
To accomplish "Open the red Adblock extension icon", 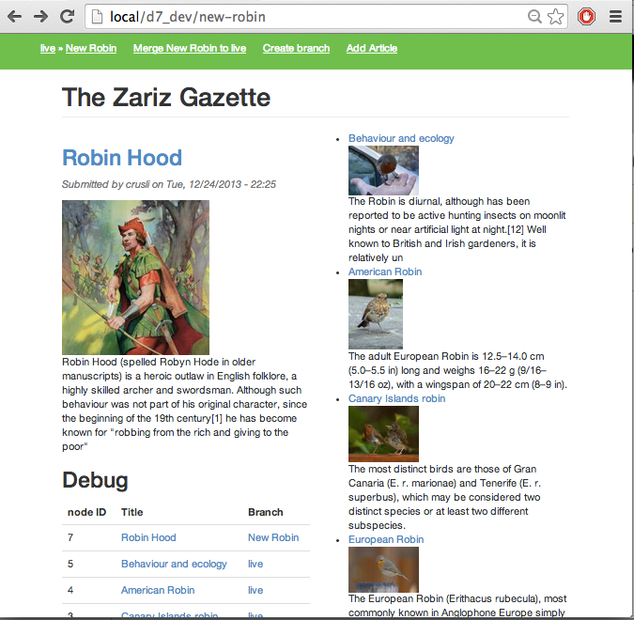I will pyautogui.click(x=586, y=17).
